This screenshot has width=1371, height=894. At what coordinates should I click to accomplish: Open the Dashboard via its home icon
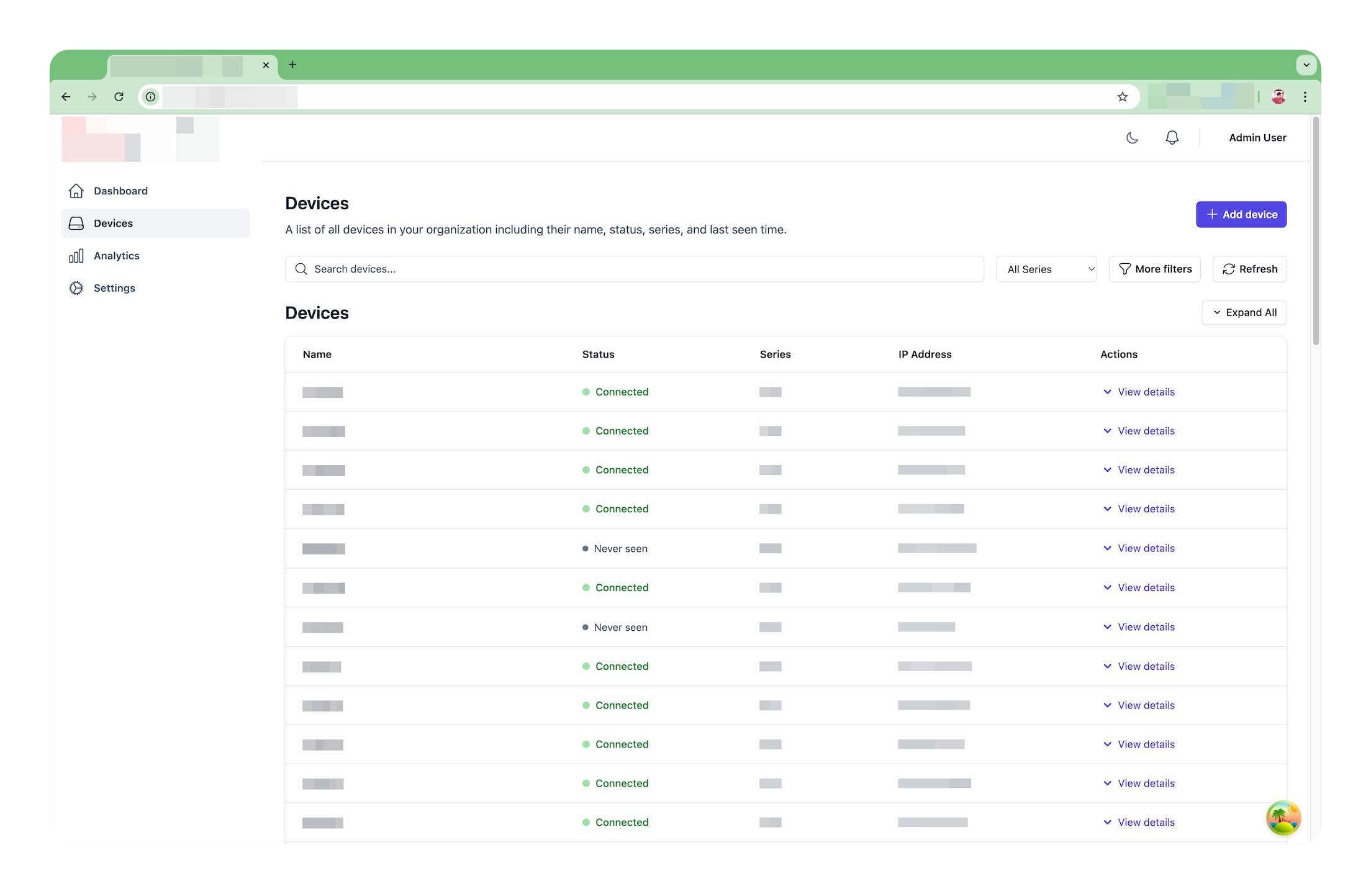tap(76, 191)
